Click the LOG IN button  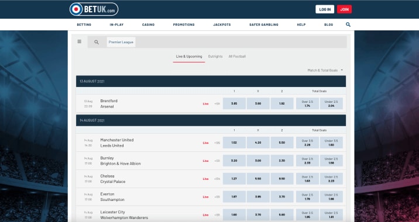[325, 9]
